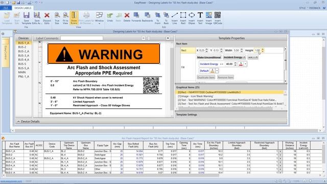
Task: Click the Graphical Items horizontal scrollbar
Action: 226,108
